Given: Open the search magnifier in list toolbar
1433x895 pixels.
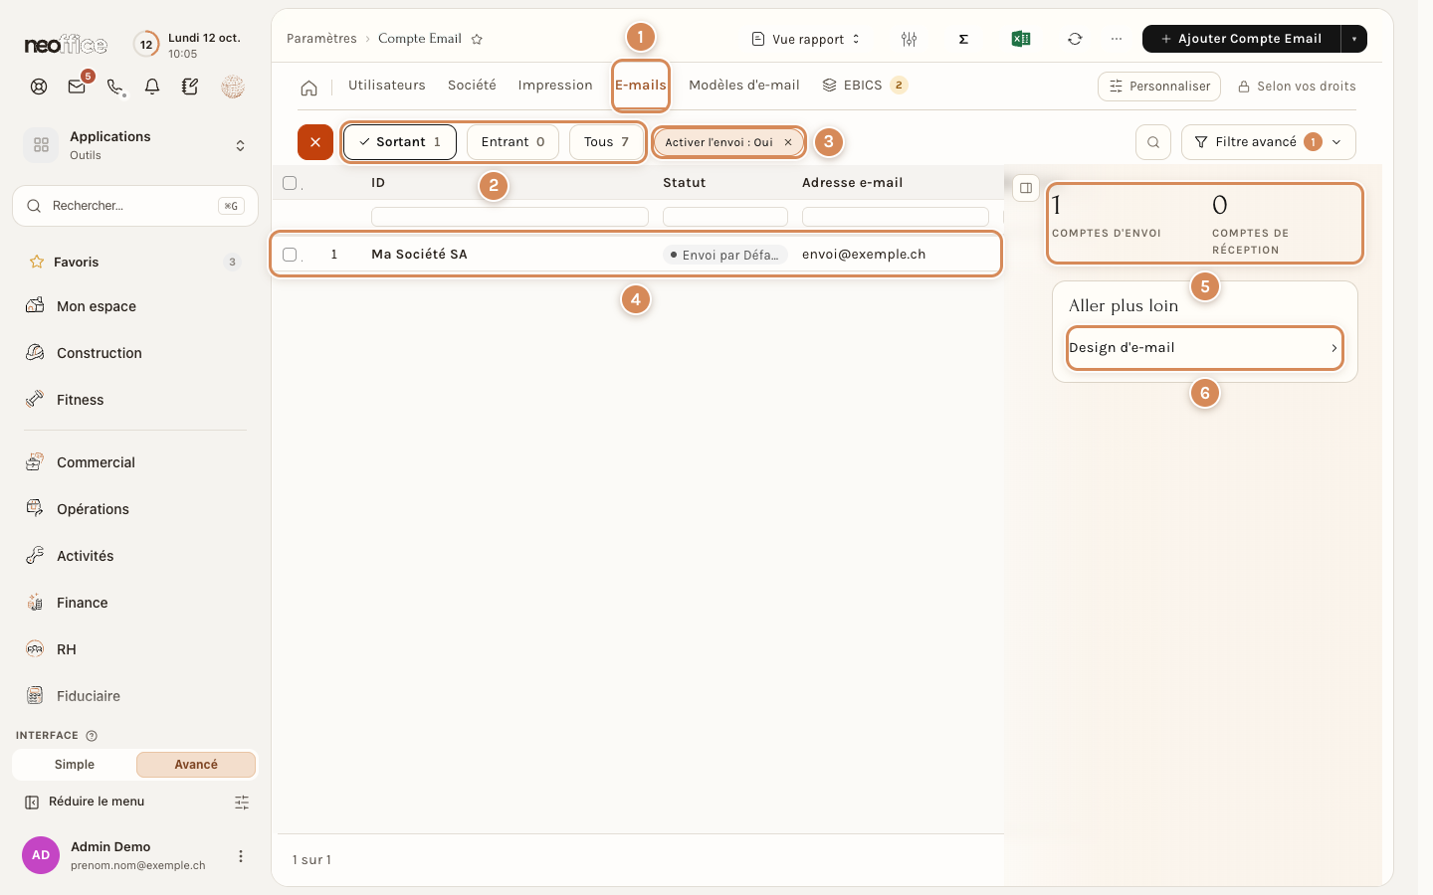Looking at the screenshot, I should (1153, 142).
